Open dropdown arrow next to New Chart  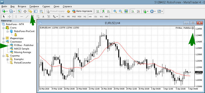(7, 11)
